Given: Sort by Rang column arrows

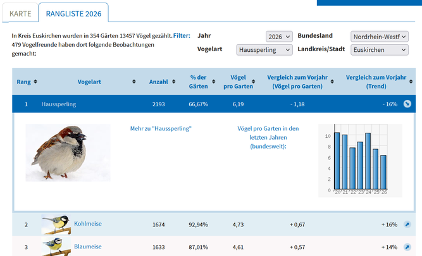Looking at the screenshot, I should (35, 82).
